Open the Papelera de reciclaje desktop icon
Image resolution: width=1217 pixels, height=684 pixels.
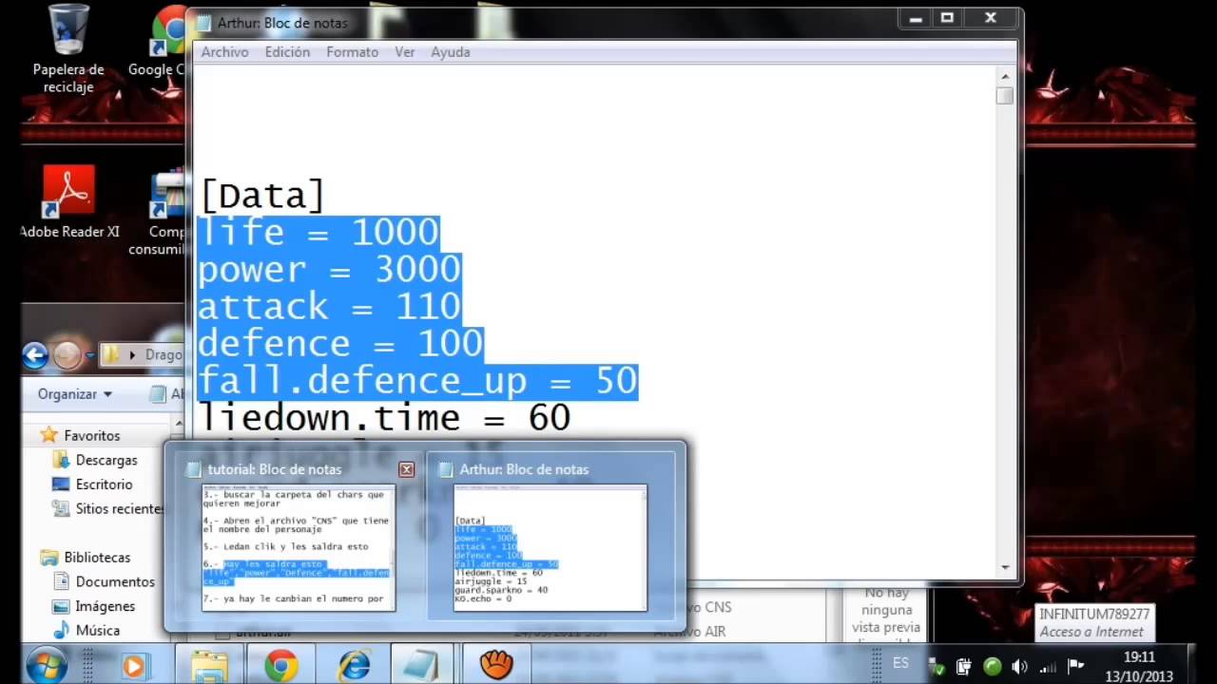[x=68, y=49]
